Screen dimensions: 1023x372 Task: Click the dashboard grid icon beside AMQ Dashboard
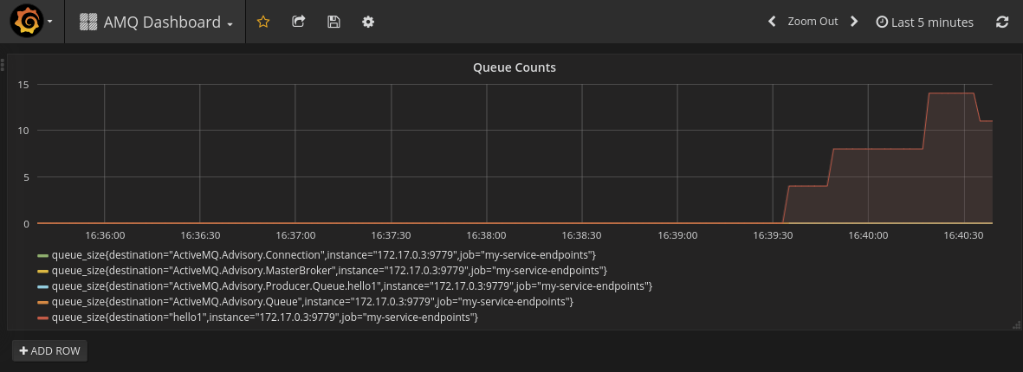(x=88, y=22)
